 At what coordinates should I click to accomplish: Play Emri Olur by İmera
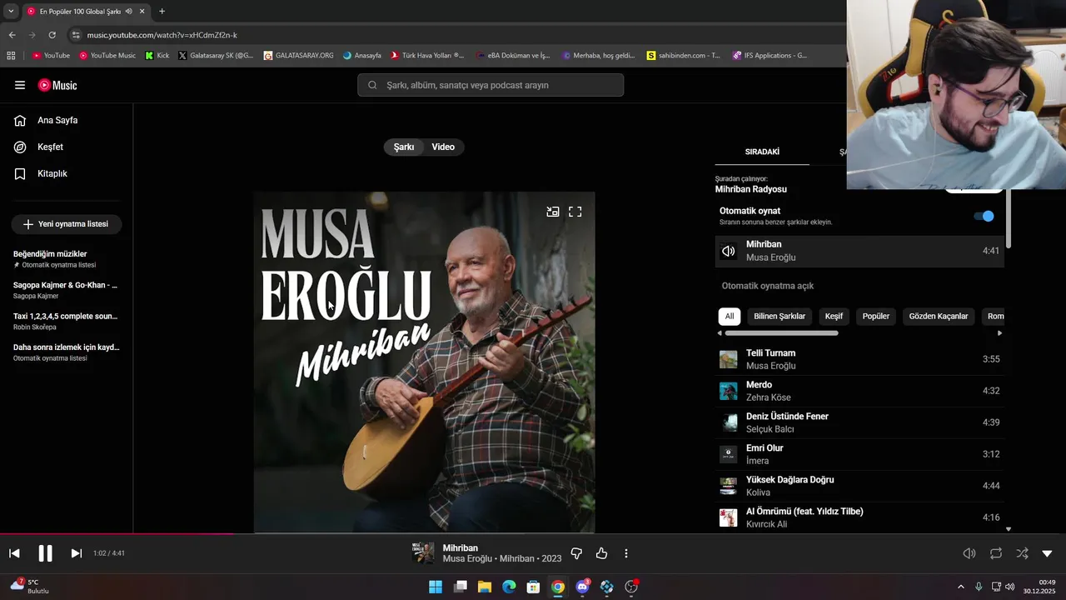pos(859,454)
